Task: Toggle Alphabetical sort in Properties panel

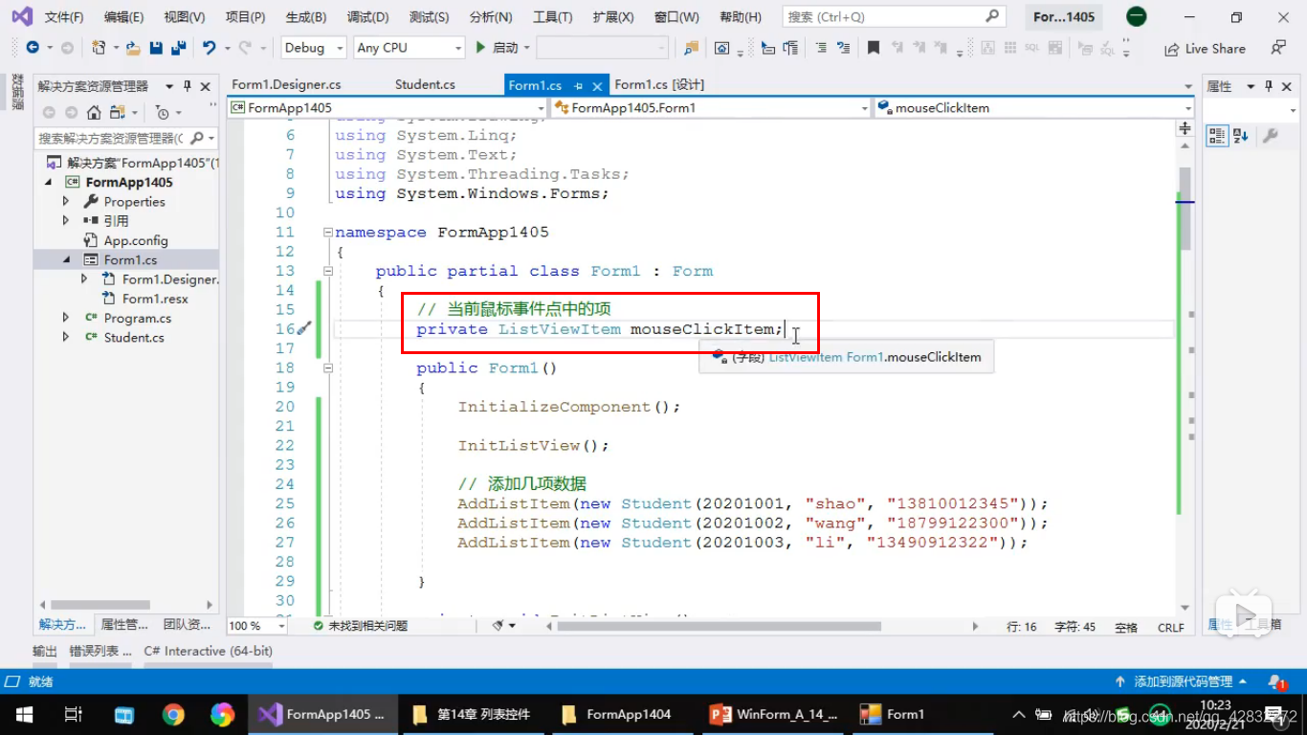Action: point(1240,136)
